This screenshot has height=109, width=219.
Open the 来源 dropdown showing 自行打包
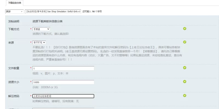(x=39, y=42)
